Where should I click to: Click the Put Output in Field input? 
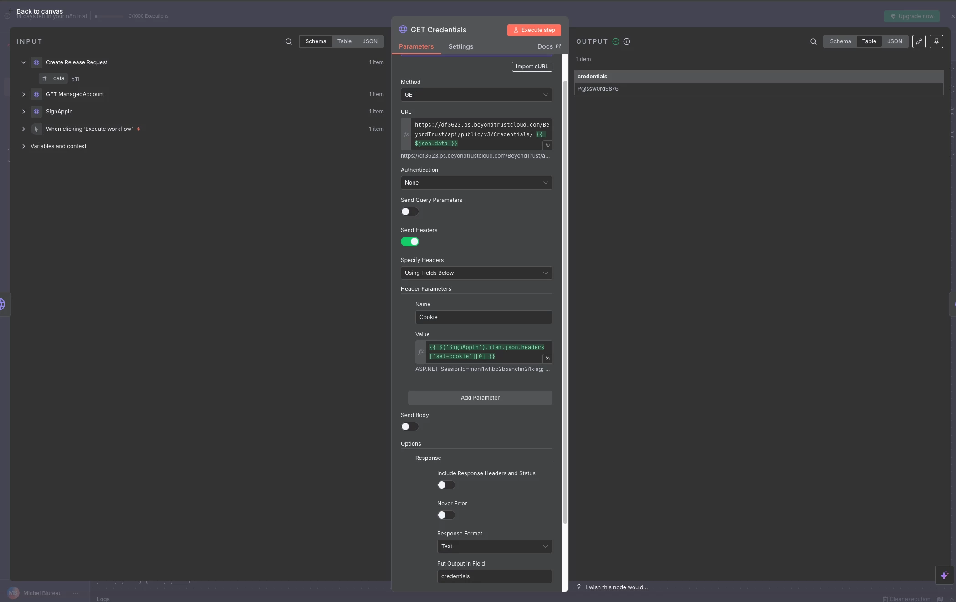[495, 576]
